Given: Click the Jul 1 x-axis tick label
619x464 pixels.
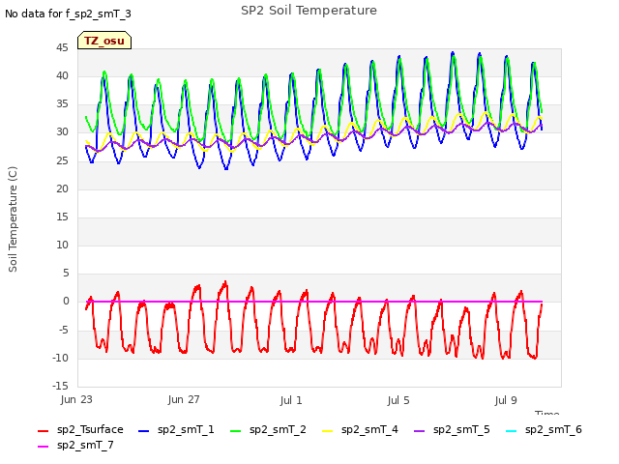Looking at the screenshot, I should (x=291, y=400).
